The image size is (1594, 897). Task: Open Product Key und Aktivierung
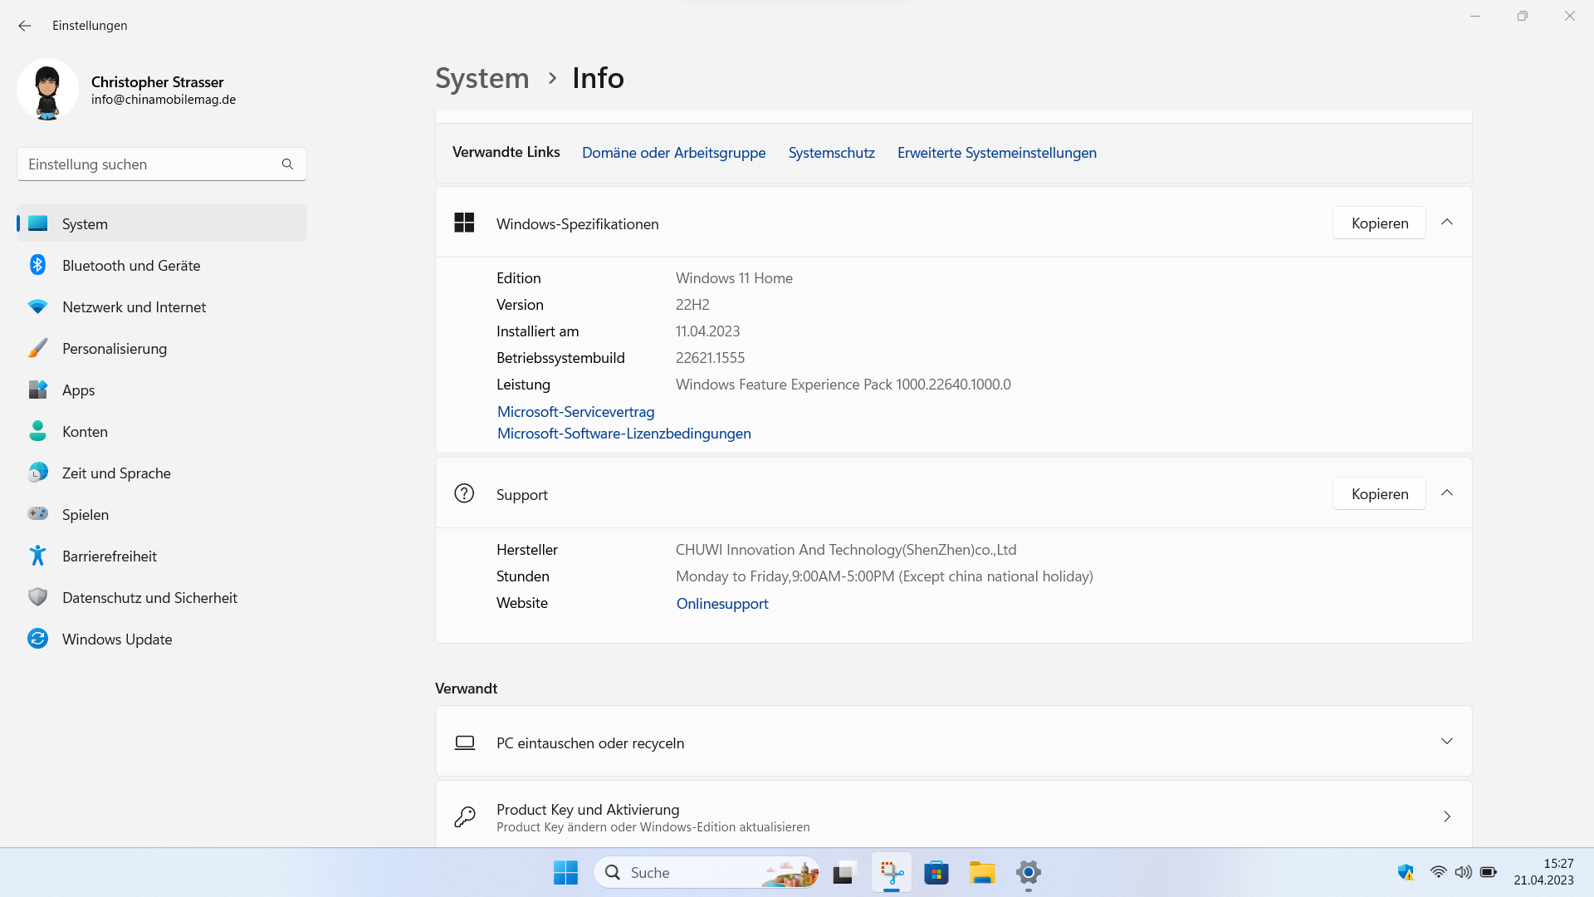(x=953, y=816)
